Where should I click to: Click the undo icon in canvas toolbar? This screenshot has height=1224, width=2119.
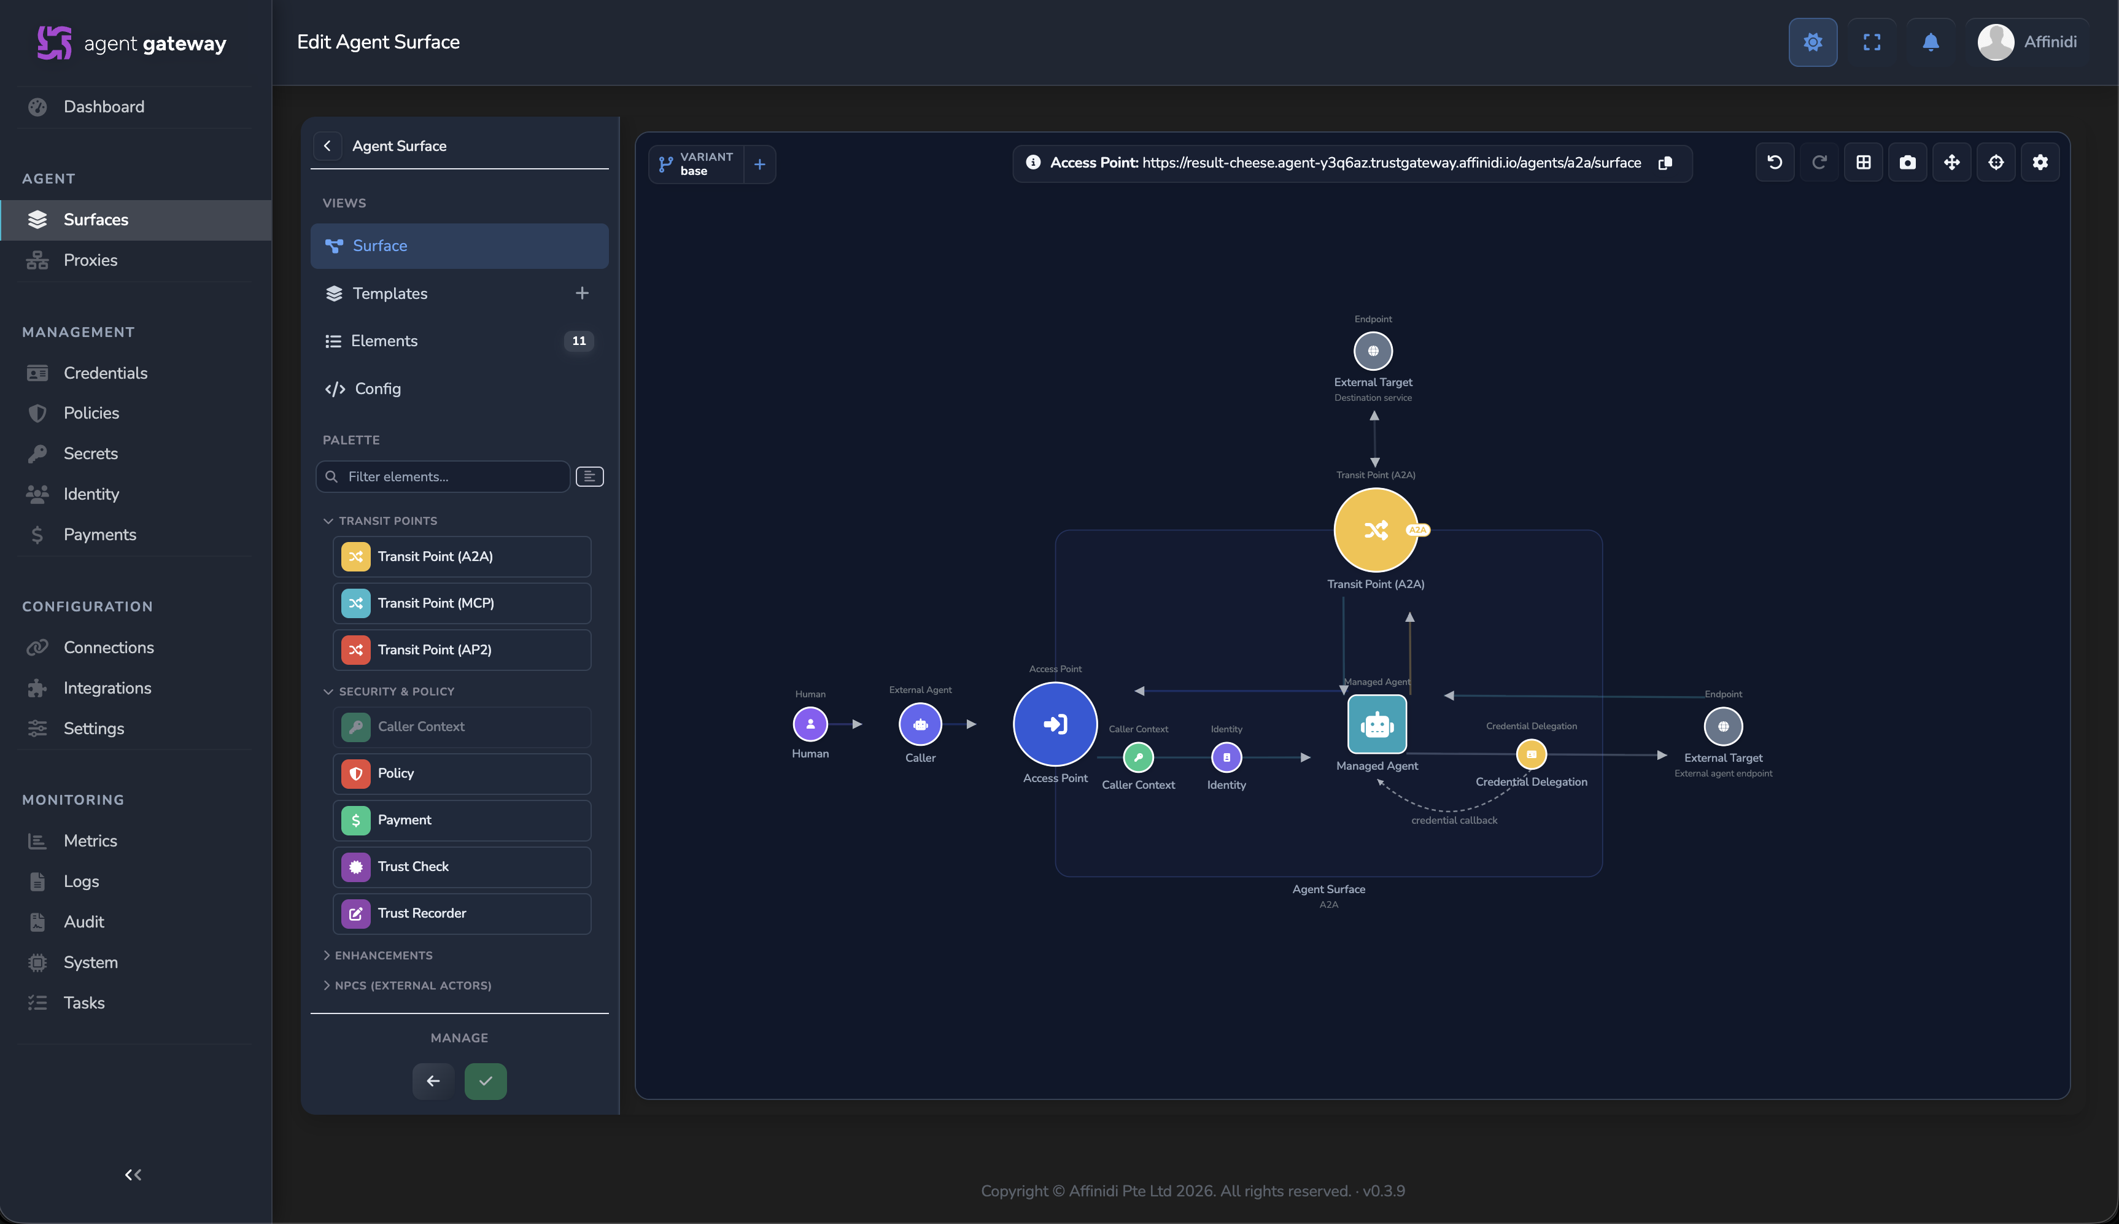click(1775, 162)
